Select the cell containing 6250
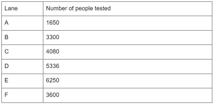Screen dimensions: 214x104 coord(127,81)
